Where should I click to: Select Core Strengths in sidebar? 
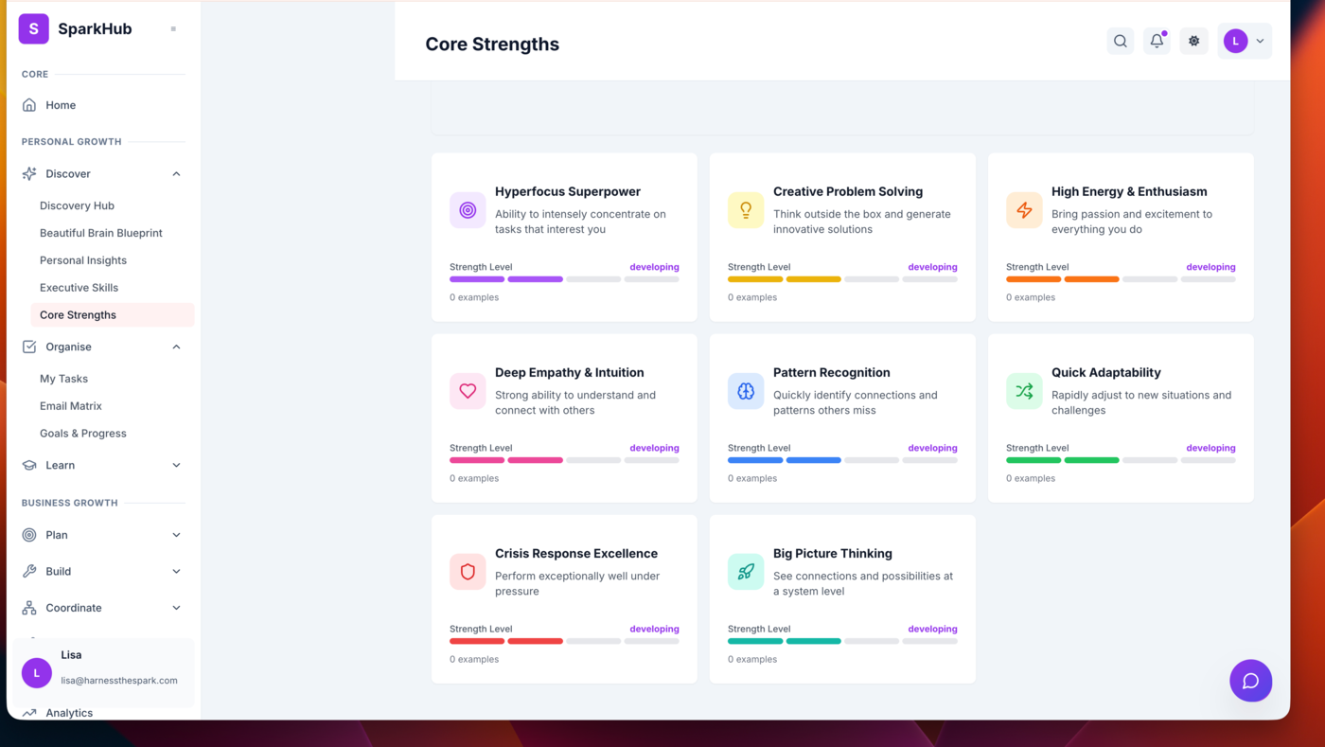coord(113,315)
